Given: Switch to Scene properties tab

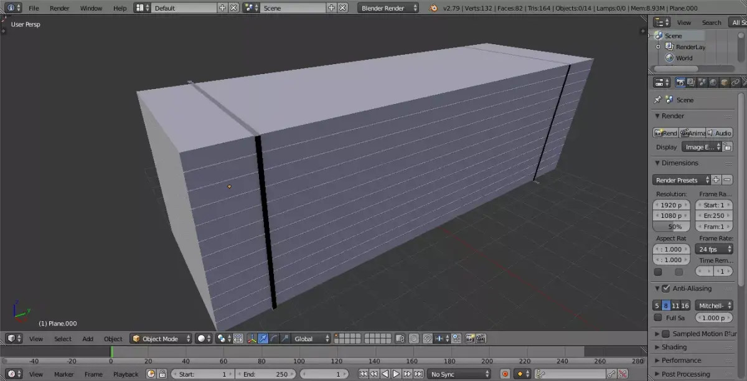Looking at the screenshot, I should click(x=702, y=82).
